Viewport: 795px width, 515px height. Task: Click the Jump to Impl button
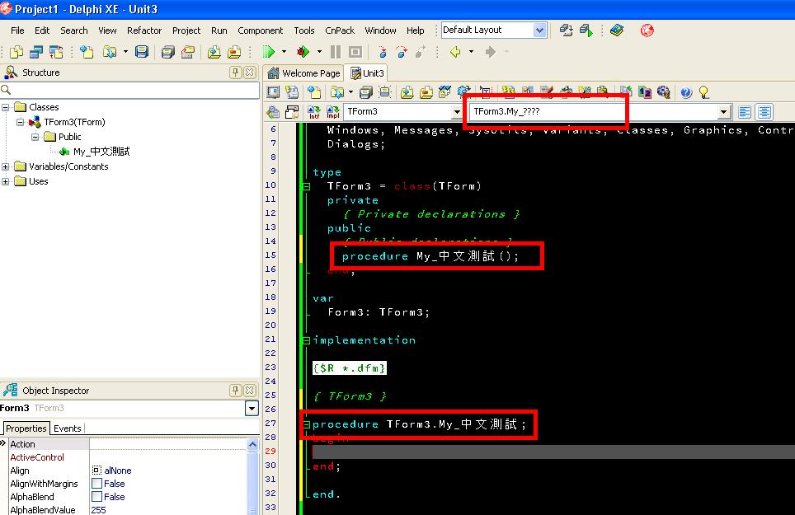pos(332,112)
